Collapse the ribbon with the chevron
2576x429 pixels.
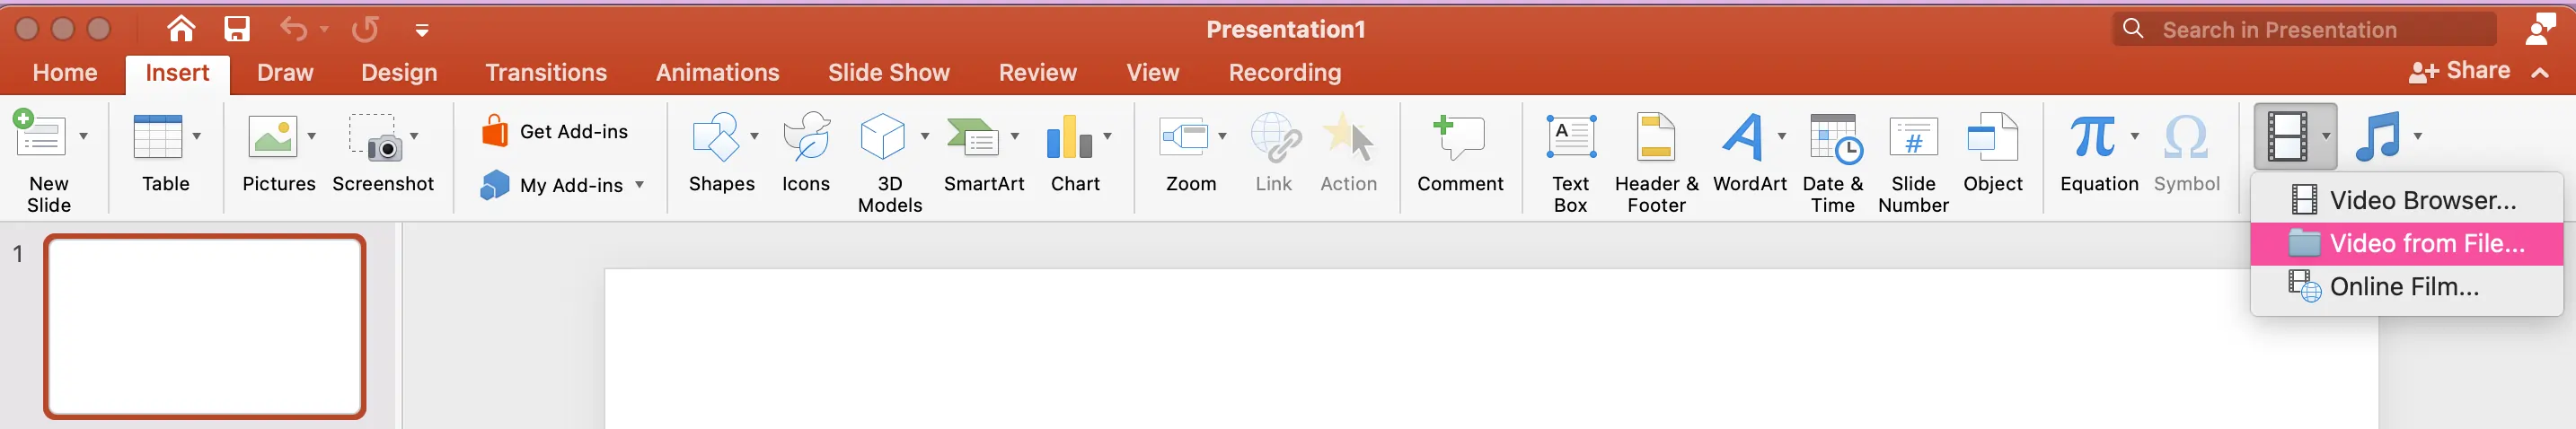[2540, 72]
